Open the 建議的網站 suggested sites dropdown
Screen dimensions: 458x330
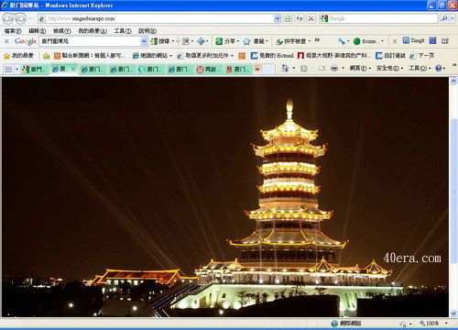152,56
